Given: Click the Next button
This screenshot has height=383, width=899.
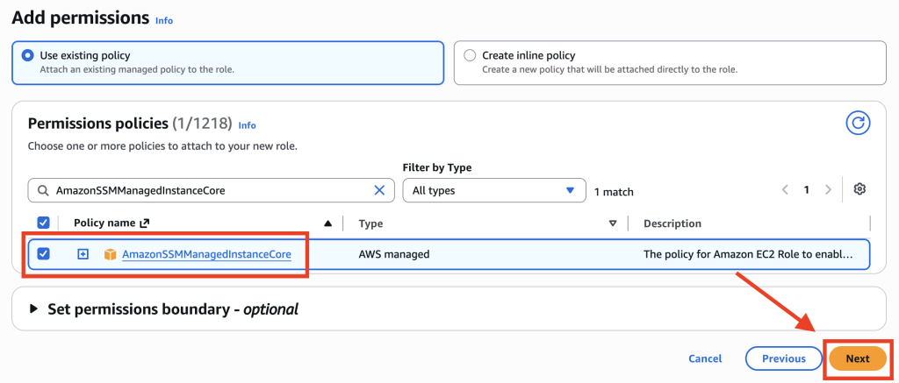Looking at the screenshot, I should 858,359.
